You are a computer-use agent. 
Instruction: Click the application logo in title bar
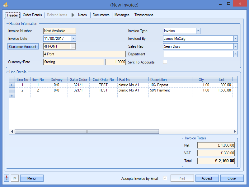click(5, 5)
